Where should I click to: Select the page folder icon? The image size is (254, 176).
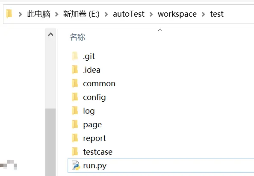click(x=75, y=124)
